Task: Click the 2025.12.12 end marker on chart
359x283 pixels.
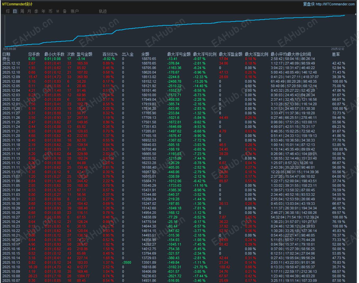Action: 338,49
